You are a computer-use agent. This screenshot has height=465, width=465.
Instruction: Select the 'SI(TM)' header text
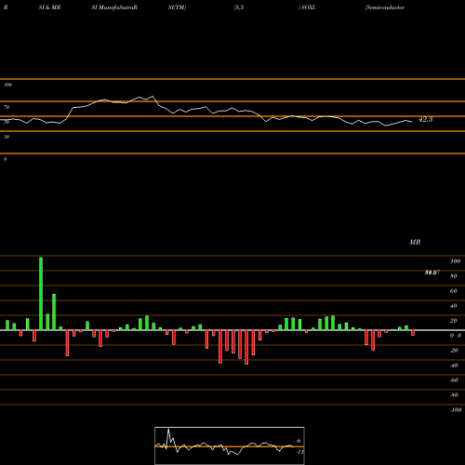(177, 7)
